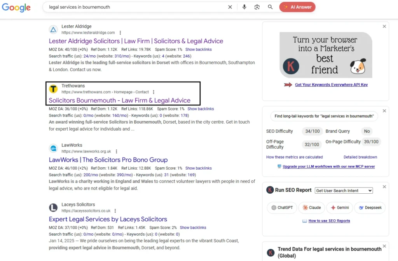Open the Detailed breakdown link

[x=360, y=157]
